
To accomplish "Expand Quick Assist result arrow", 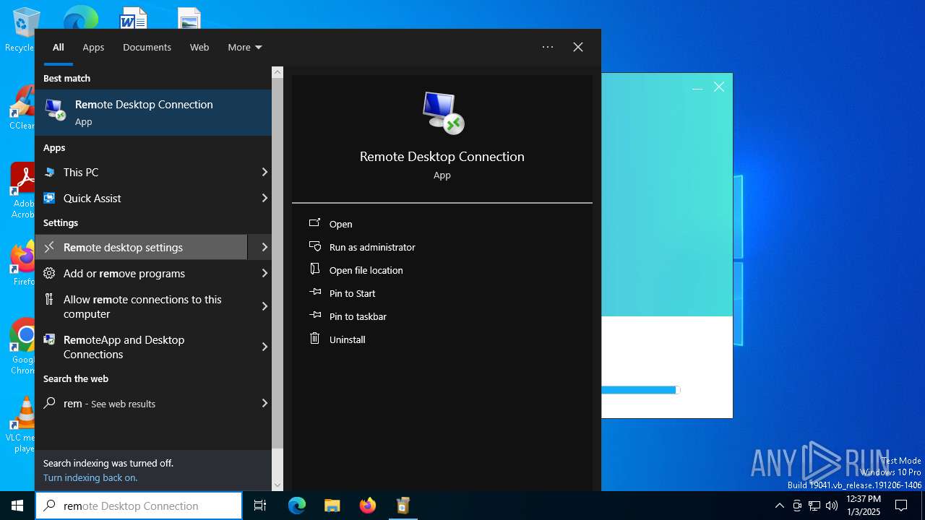I will tap(264, 198).
